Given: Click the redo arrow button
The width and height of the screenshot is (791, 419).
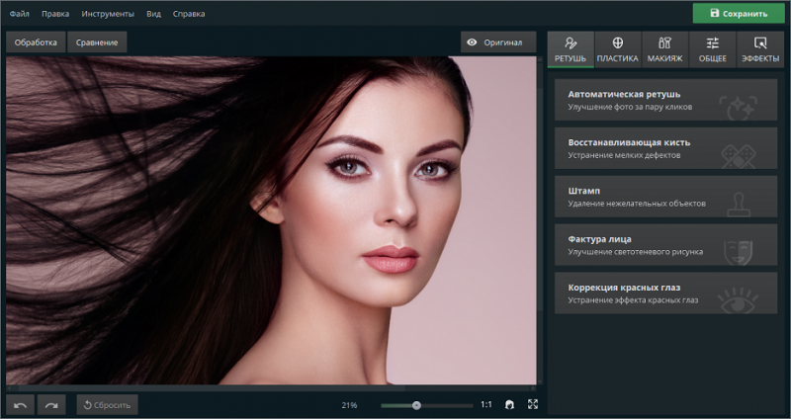Looking at the screenshot, I should 51,405.
